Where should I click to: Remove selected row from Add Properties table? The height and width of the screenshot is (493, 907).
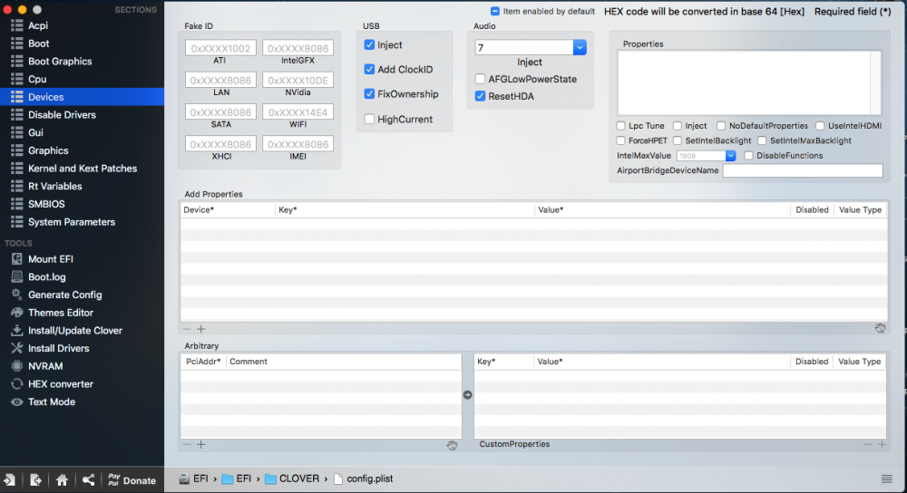pos(187,329)
